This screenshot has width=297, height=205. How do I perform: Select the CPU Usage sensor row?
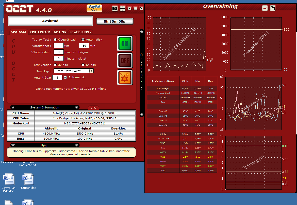(182, 88)
